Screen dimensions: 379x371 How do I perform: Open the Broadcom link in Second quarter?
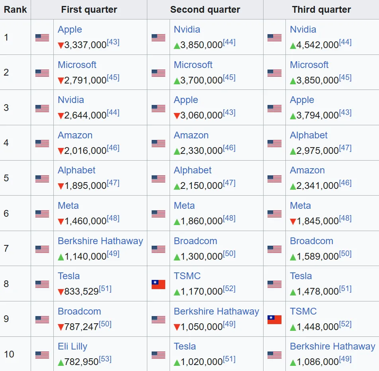point(195,241)
